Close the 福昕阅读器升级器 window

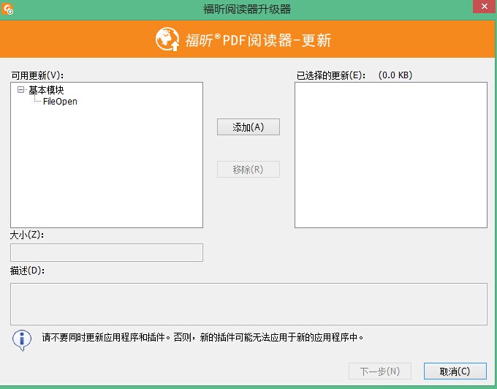point(485,7)
